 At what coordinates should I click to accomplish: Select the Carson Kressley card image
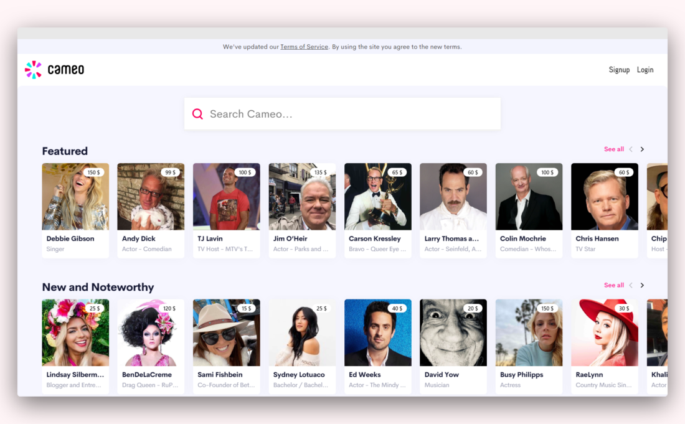377,197
